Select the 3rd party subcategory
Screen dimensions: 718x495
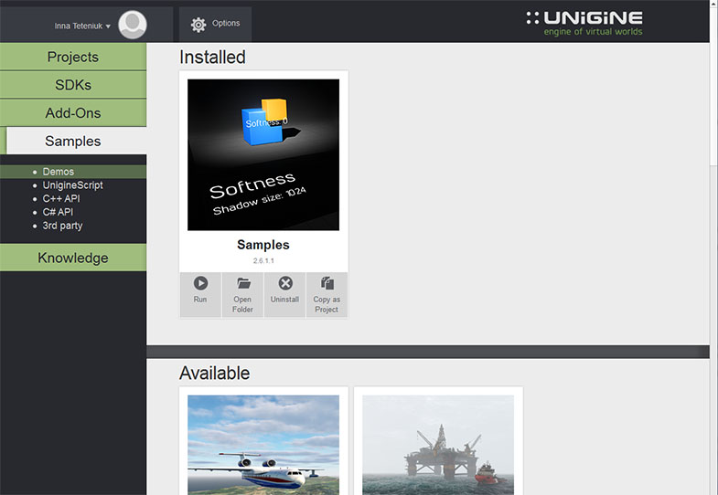[x=62, y=226]
